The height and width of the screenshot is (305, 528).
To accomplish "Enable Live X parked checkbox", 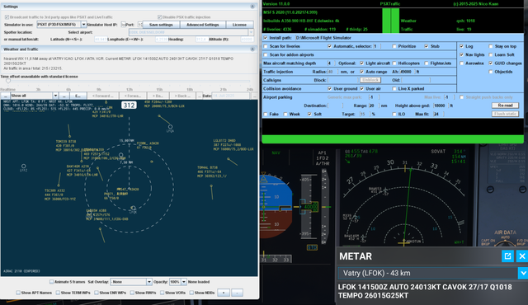I will [x=394, y=89].
